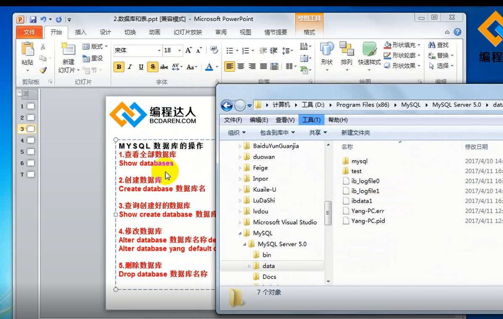This screenshot has height=319, width=503.
Task: Click Program Files (x86) in address breadcrumb
Action: coord(363,105)
